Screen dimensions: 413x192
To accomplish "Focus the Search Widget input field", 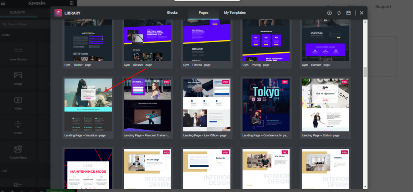I will [x=26, y=25].
